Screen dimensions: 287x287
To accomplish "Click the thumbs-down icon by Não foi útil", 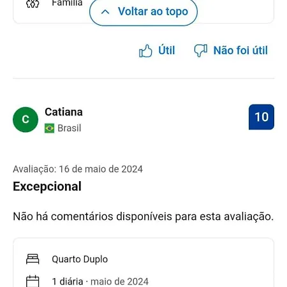I will point(201,50).
